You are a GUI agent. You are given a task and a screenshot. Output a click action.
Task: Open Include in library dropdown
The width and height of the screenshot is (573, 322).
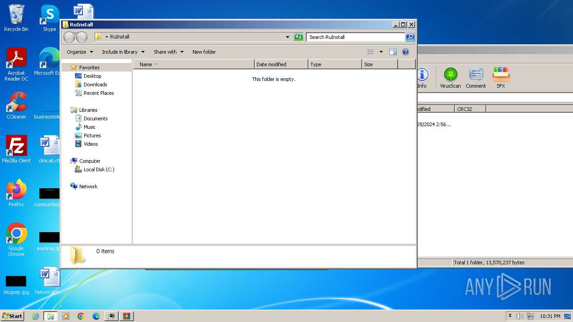click(123, 52)
